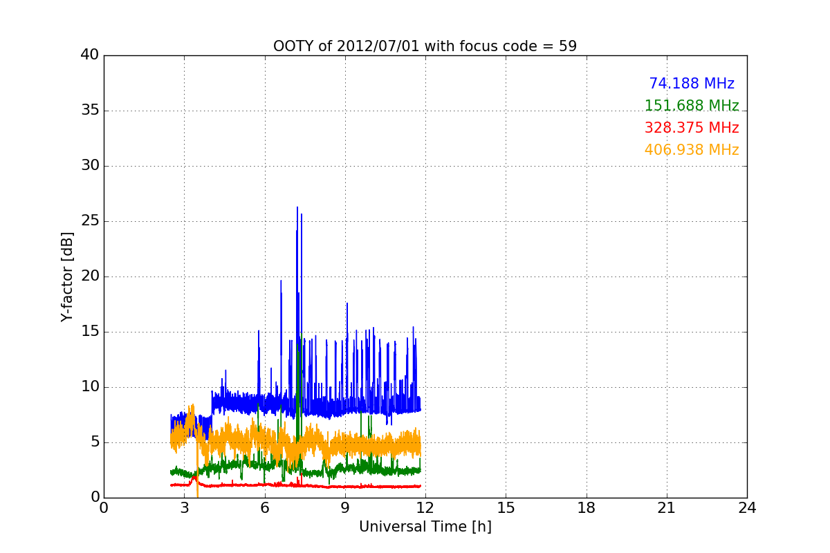Click the x-axis tick label 6
The width and height of the screenshot is (830, 553).
(x=264, y=508)
